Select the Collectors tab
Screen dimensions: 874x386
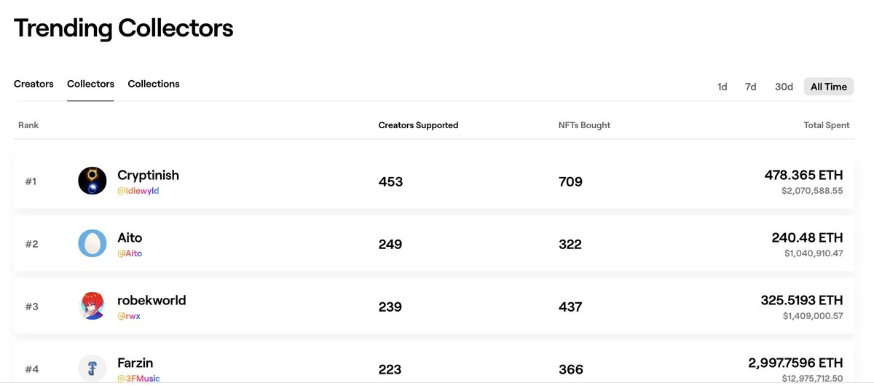(90, 84)
